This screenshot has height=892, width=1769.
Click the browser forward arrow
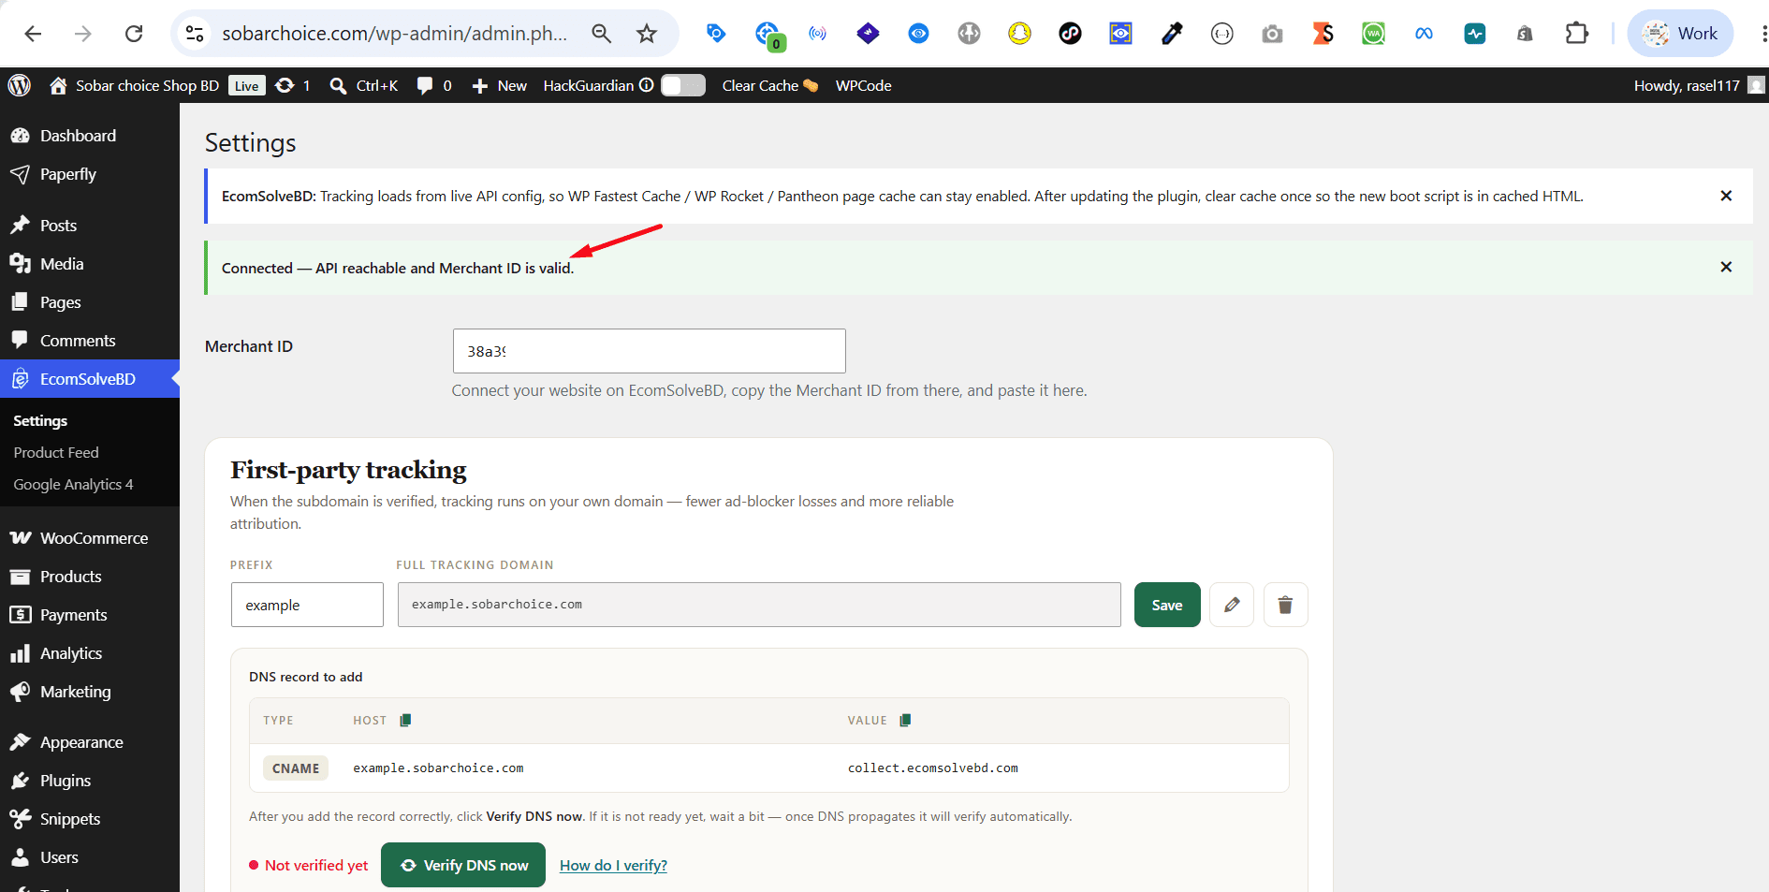83,34
